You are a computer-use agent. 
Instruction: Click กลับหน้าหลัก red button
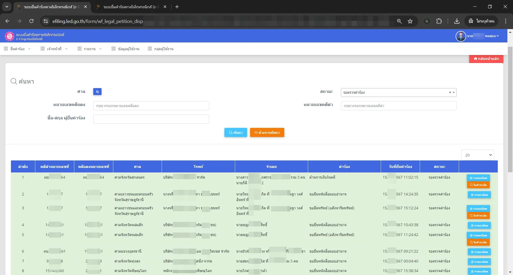click(486, 59)
